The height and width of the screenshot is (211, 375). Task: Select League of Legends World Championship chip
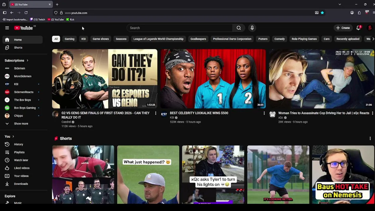click(x=158, y=39)
